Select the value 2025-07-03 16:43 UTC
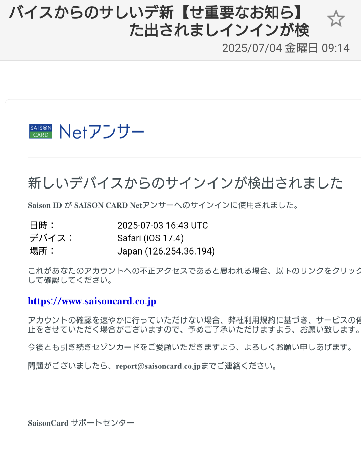361x461 pixels. coord(162,225)
